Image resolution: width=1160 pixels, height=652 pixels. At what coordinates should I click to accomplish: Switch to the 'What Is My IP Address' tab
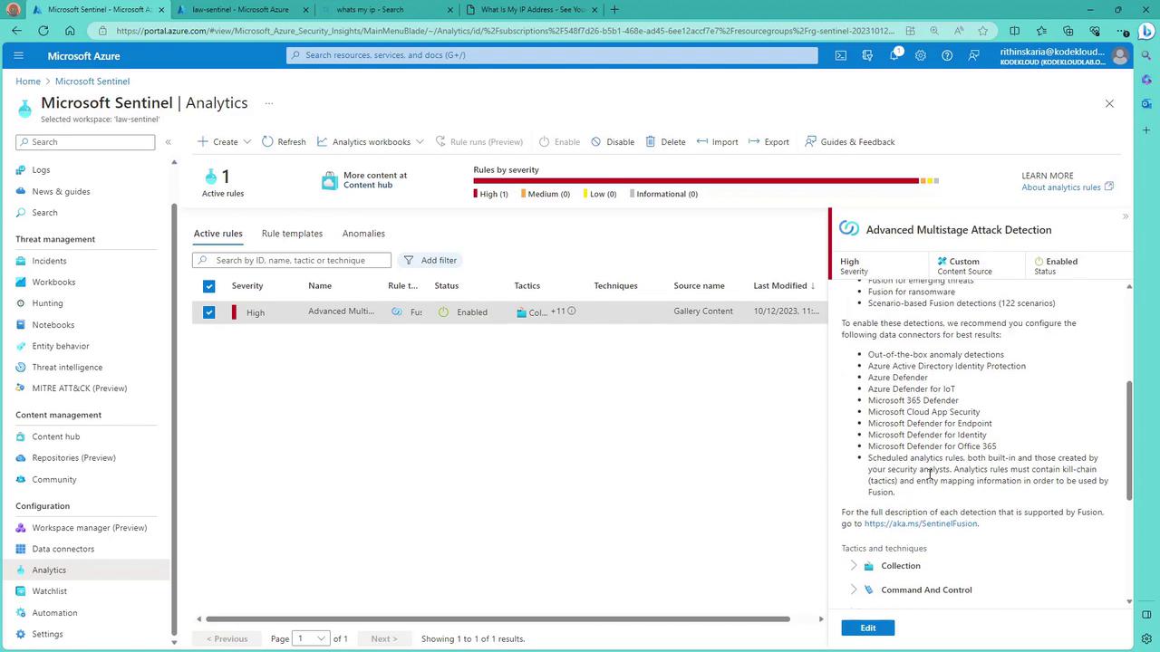tap(531, 10)
